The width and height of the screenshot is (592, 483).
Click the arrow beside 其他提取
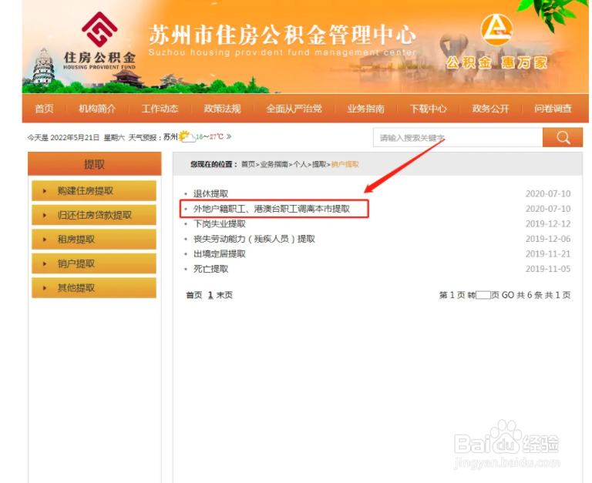coord(45,288)
